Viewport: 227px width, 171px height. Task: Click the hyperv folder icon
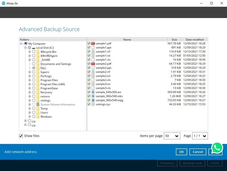tap(38, 72)
